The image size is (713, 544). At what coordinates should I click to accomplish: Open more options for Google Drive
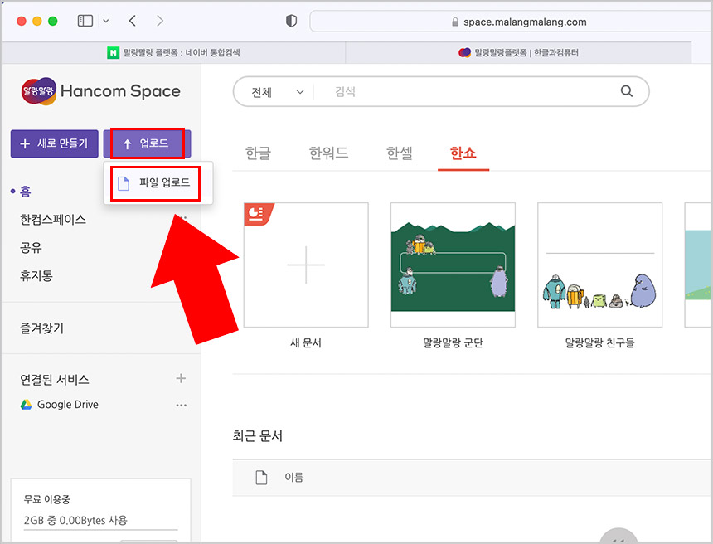click(181, 404)
